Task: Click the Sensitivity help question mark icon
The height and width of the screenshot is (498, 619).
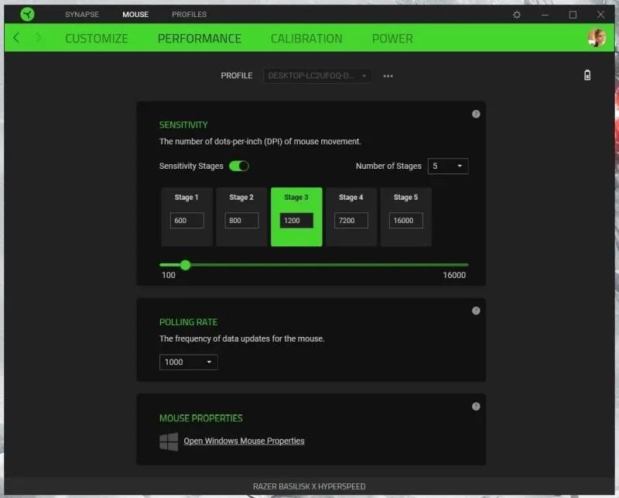Action: [476, 114]
